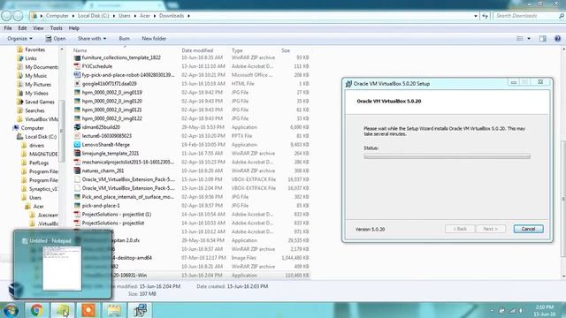Screen dimensions: 566x318
Task: Open the Help menu
Action: click(74, 28)
